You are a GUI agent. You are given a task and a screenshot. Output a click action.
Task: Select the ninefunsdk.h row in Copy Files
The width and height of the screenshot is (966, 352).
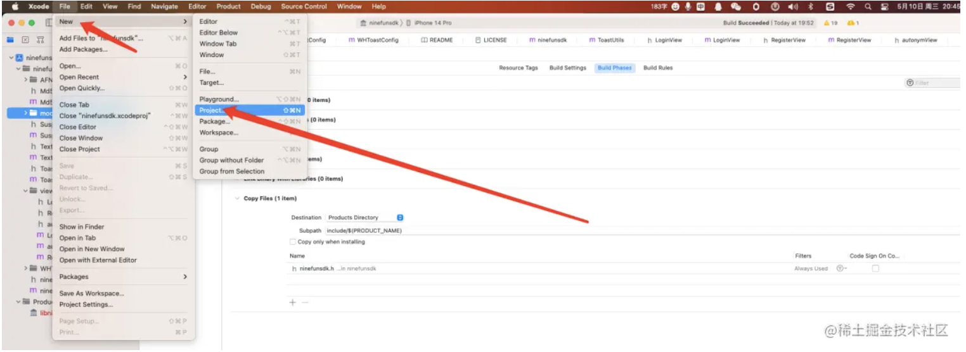624,268
